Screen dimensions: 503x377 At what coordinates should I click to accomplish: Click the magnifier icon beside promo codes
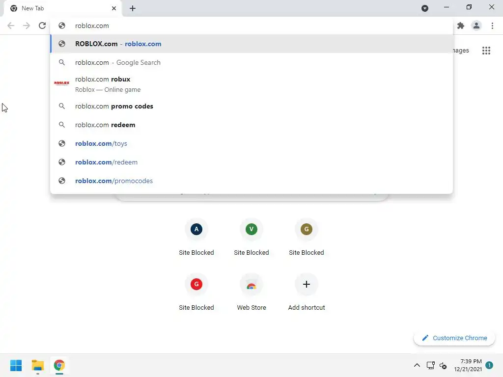[62, 106]
